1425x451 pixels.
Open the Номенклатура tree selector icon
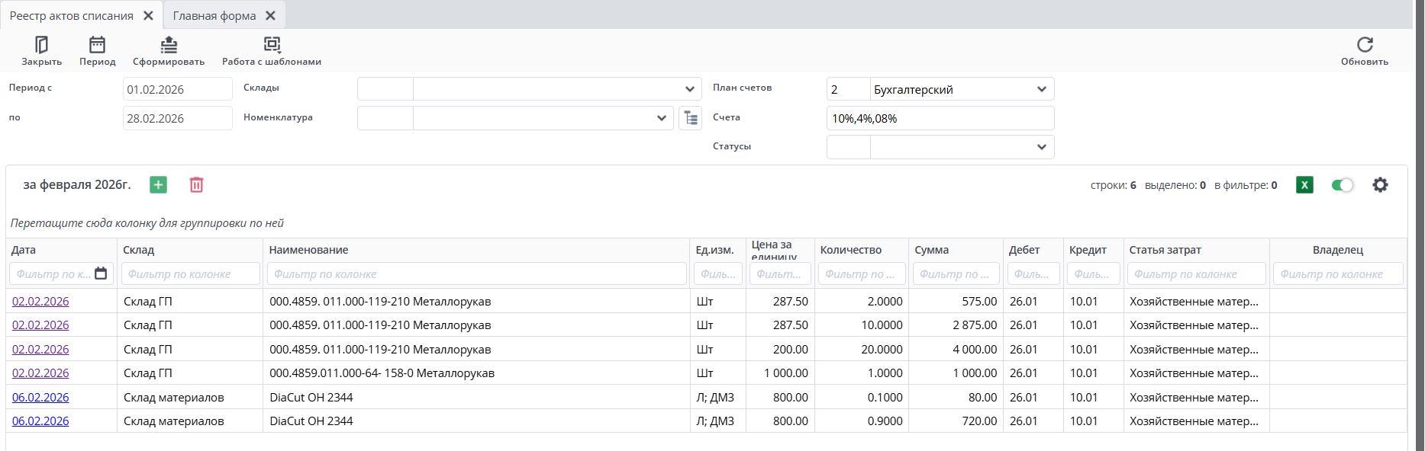(x=690, y=118)
